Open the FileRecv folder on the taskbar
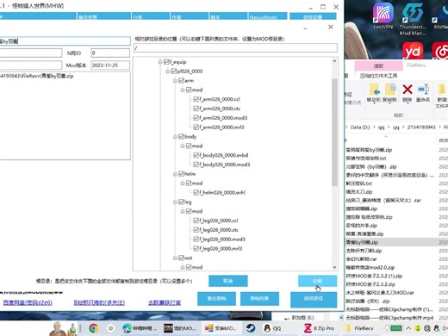The height and width of the screenshot is (336, 448). point(359,328)
